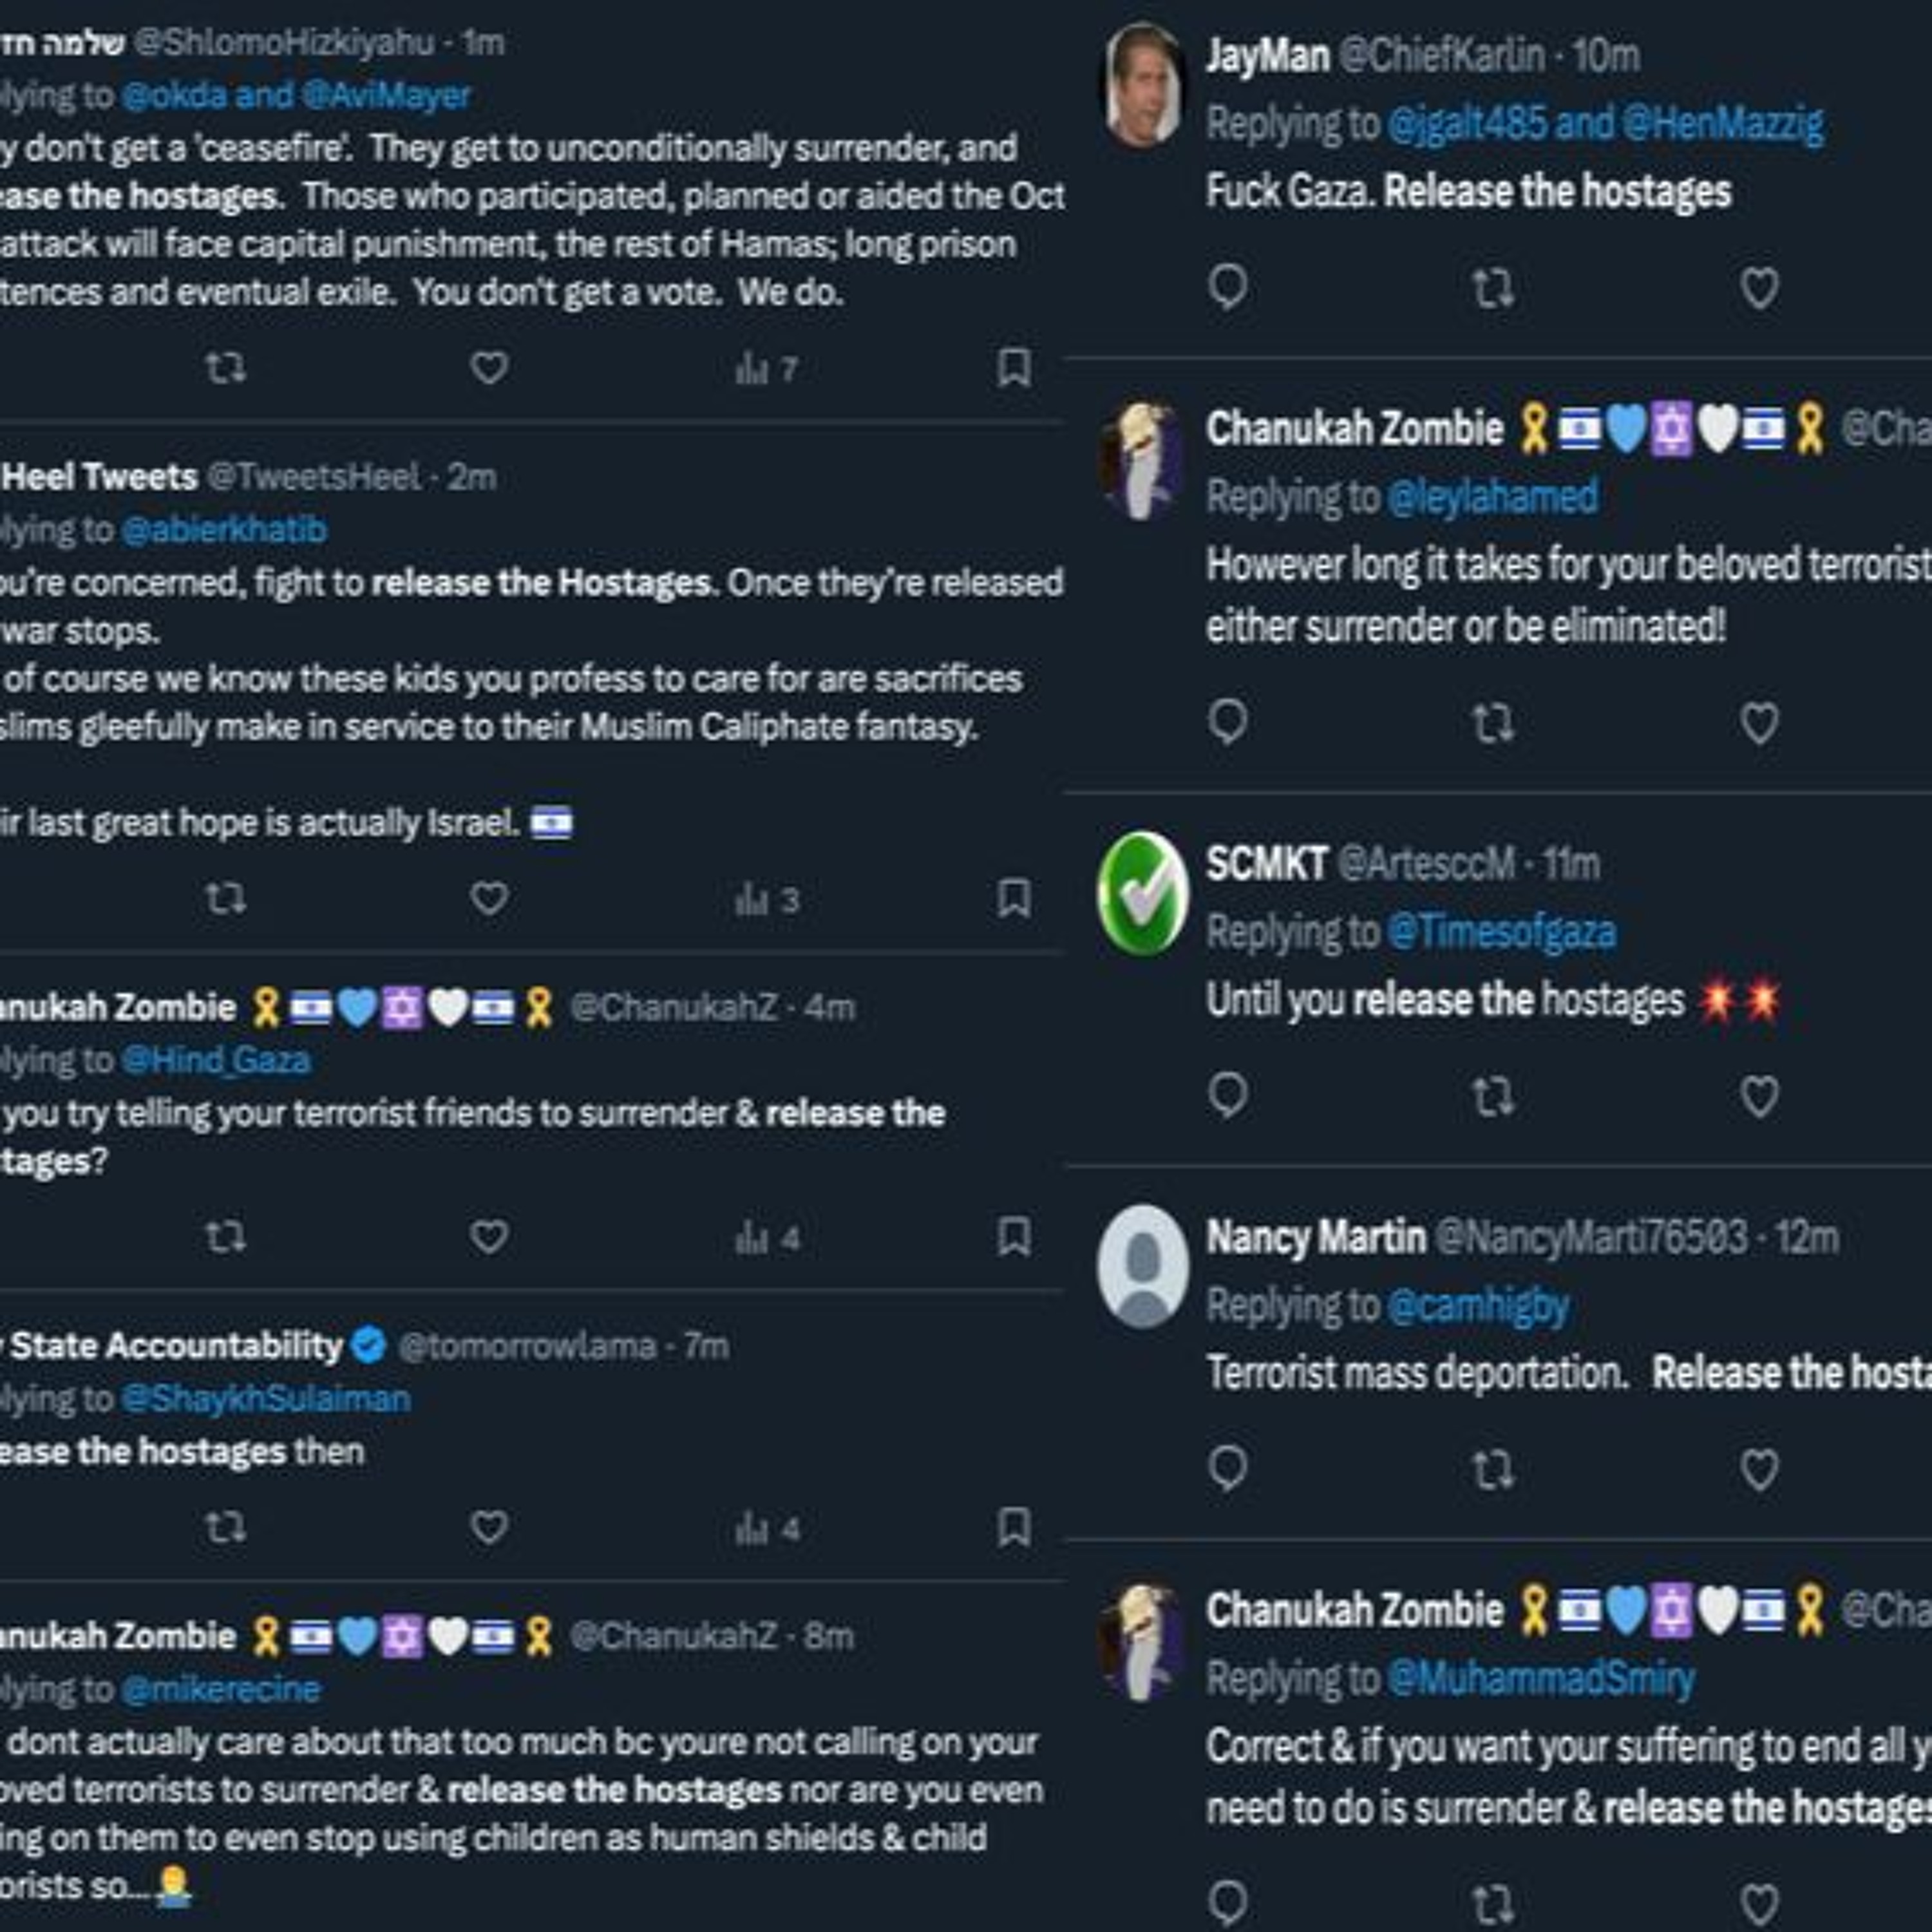
Task: Bookmark the ShlomoHizkiyahu tweet
Action: (1013, 368)
